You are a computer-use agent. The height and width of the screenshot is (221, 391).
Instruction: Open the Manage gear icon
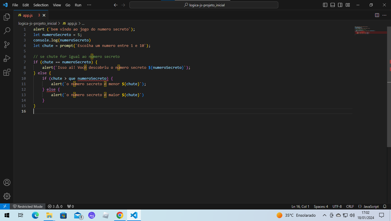click(7, 196)
